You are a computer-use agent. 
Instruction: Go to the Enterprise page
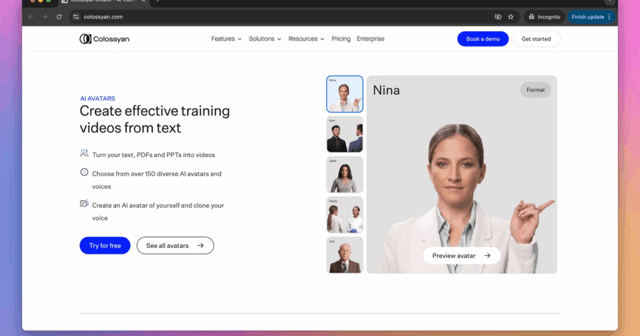coord(371,39)
